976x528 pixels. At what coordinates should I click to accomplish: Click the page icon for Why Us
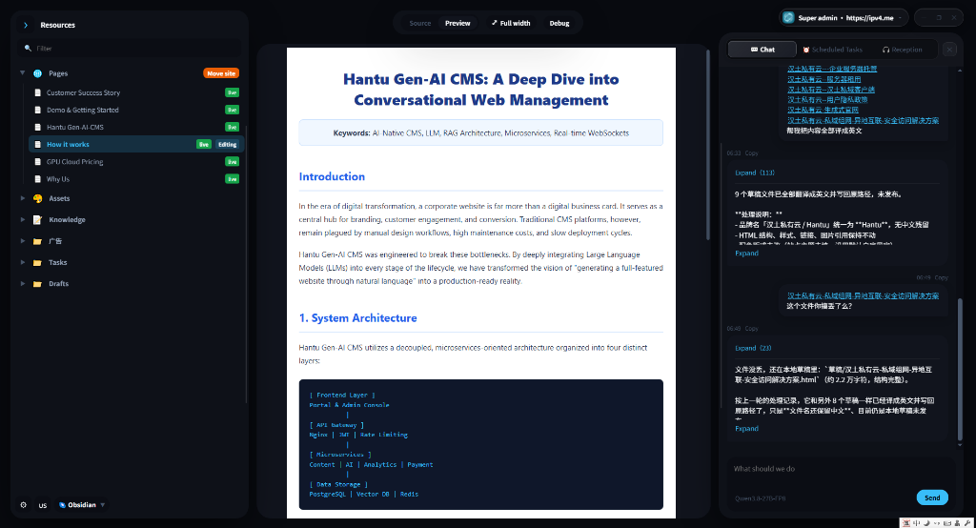pyautogui.click(x=38, y=179)
